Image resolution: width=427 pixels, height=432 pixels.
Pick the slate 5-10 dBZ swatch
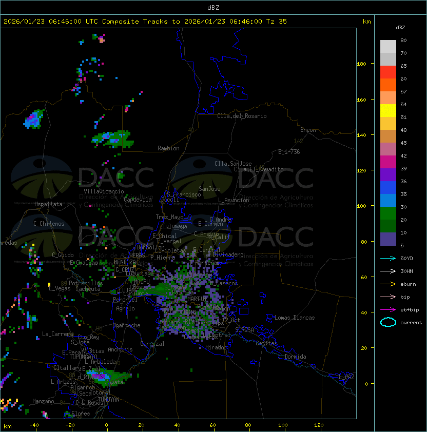click(388, 239)
